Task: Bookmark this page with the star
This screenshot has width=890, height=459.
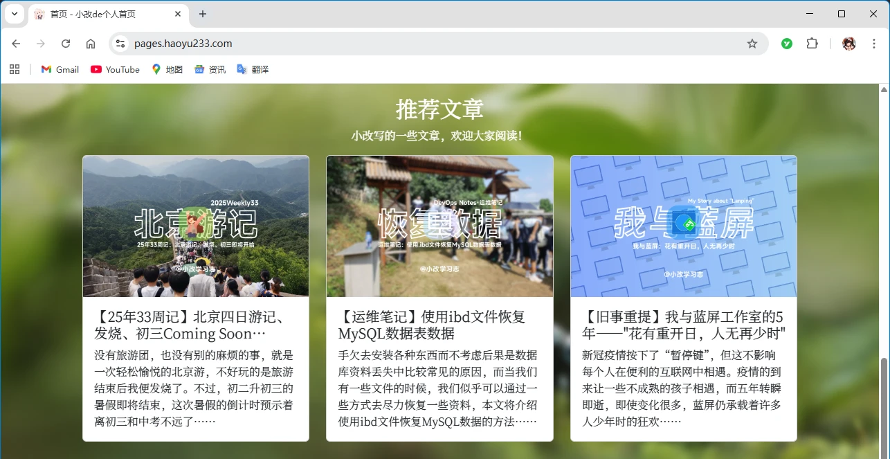Action: click(x=752, y=44)
